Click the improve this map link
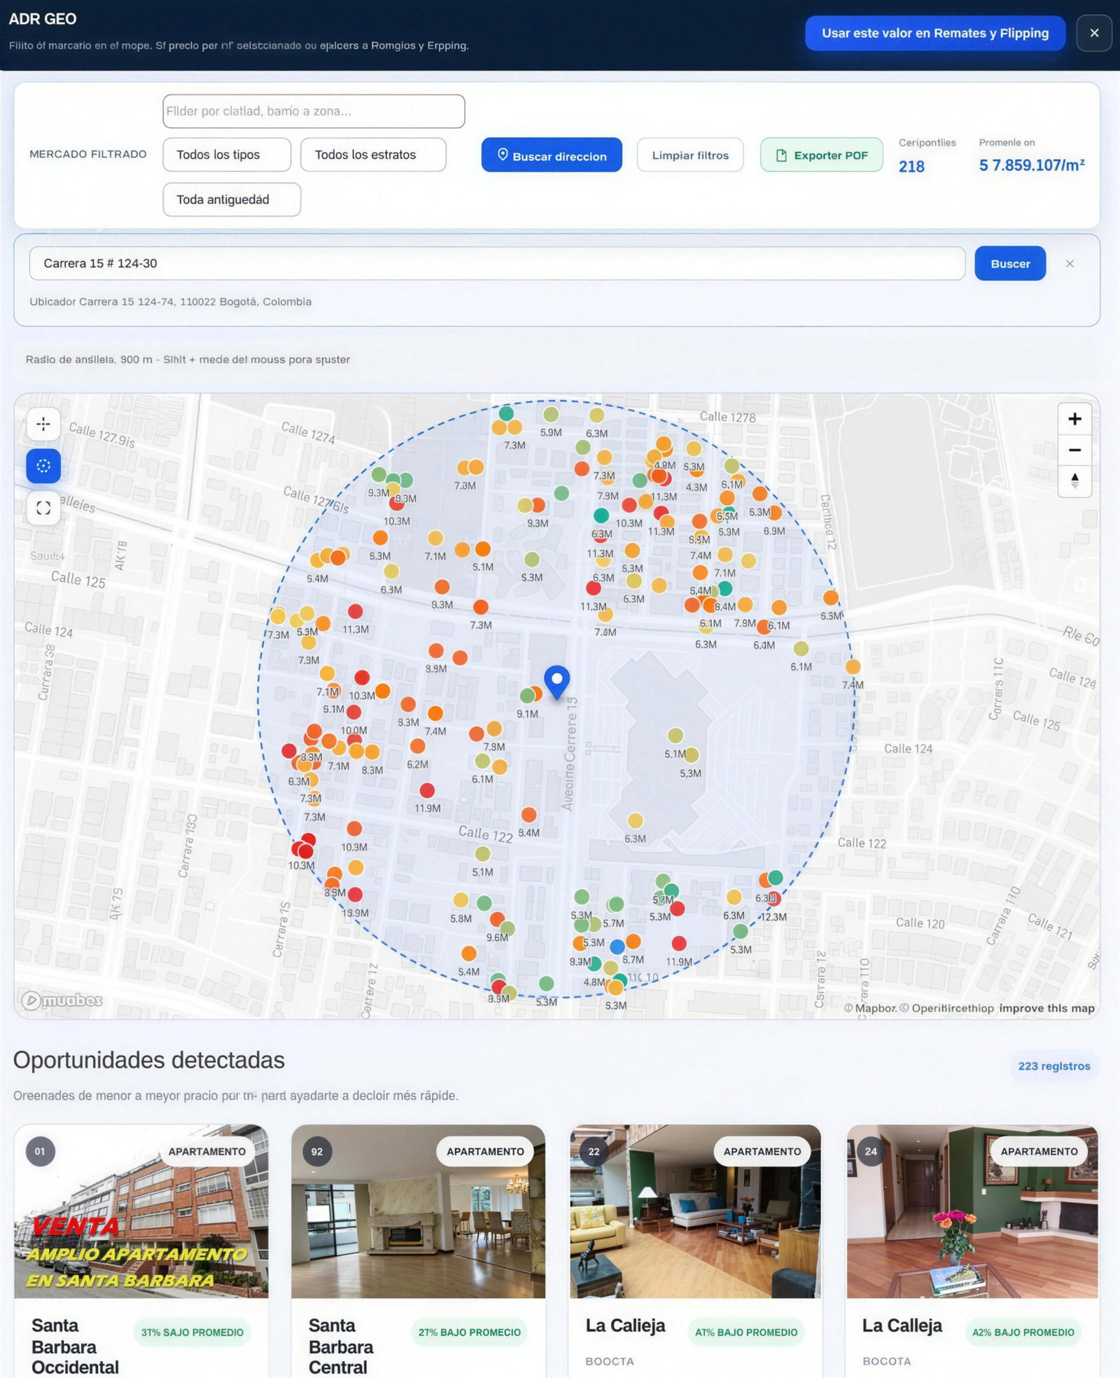The width and height of the screenshot is (1120, 1378). (1046, 1008)
